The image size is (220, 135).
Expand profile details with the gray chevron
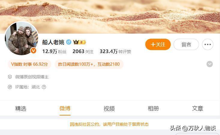tap(209, 64)
